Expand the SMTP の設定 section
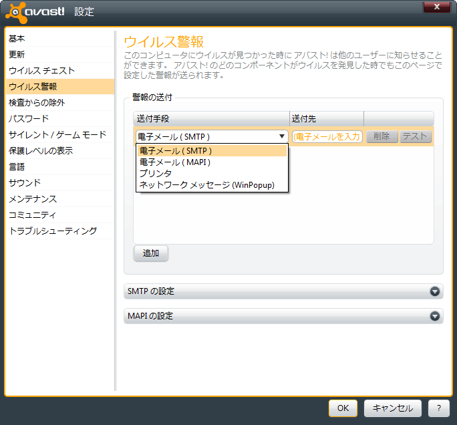 coord(283,291)
